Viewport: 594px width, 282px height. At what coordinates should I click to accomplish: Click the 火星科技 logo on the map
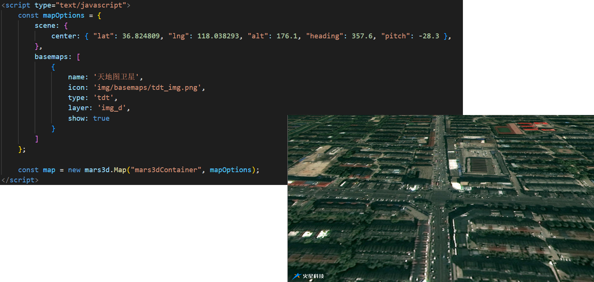click(x=308, y=276)
